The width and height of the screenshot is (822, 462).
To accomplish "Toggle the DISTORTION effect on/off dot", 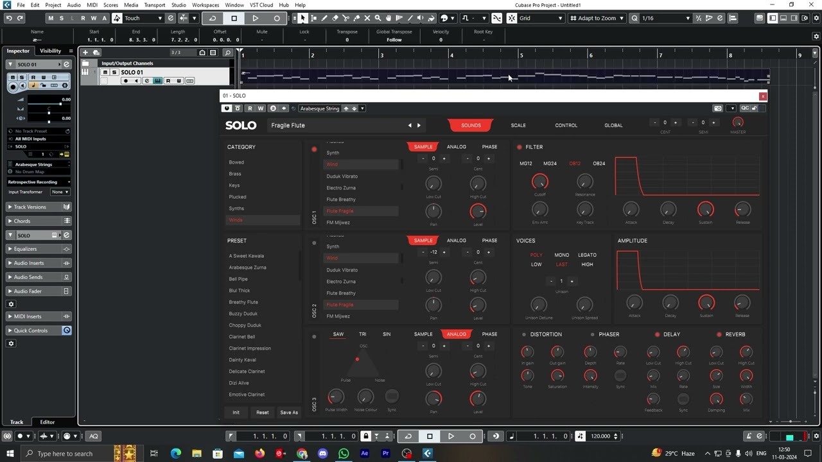I will coord(524,334).
